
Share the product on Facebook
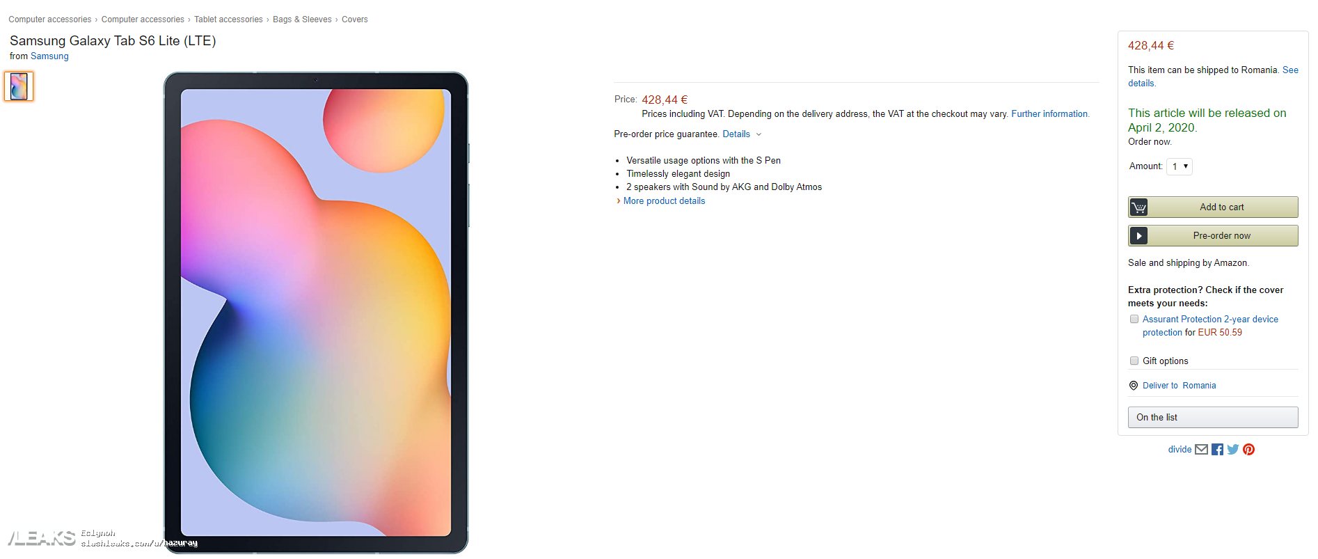(1217, 450)
